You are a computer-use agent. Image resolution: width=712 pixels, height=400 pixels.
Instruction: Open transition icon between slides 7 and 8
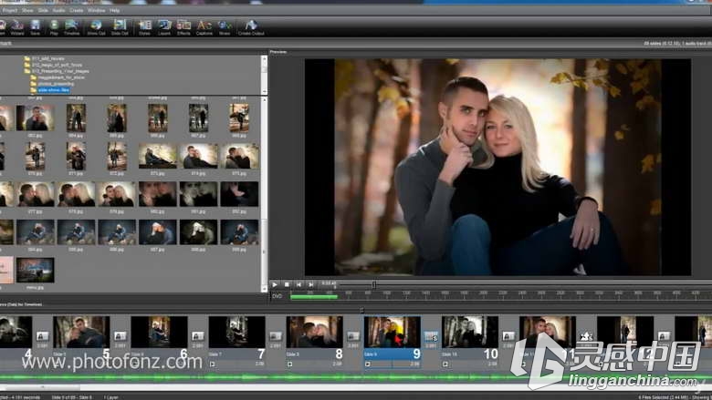275,336
